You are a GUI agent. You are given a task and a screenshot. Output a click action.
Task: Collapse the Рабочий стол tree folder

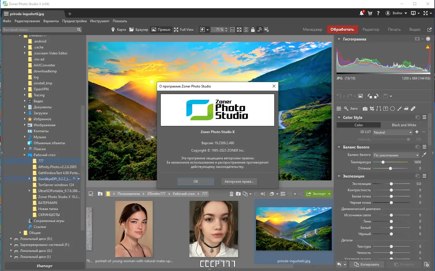25,155
